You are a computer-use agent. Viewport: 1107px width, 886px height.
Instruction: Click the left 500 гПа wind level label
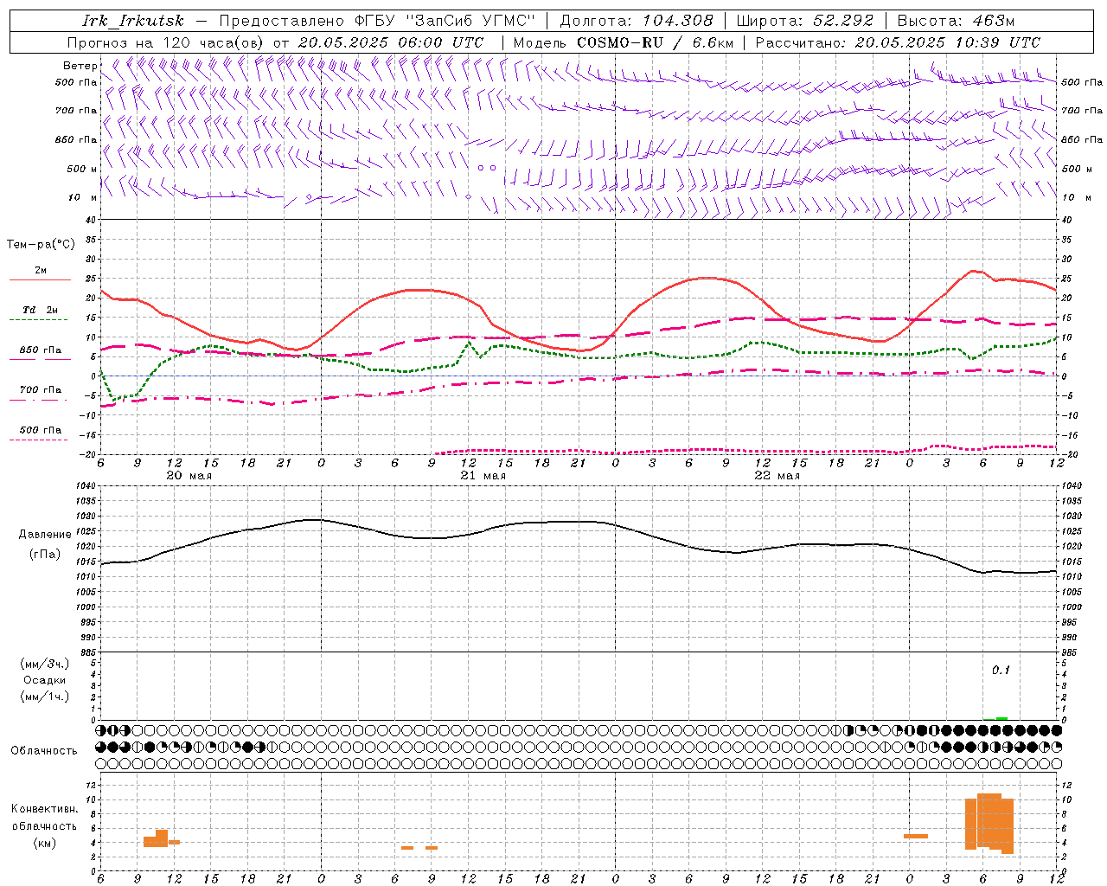point(76,82)
